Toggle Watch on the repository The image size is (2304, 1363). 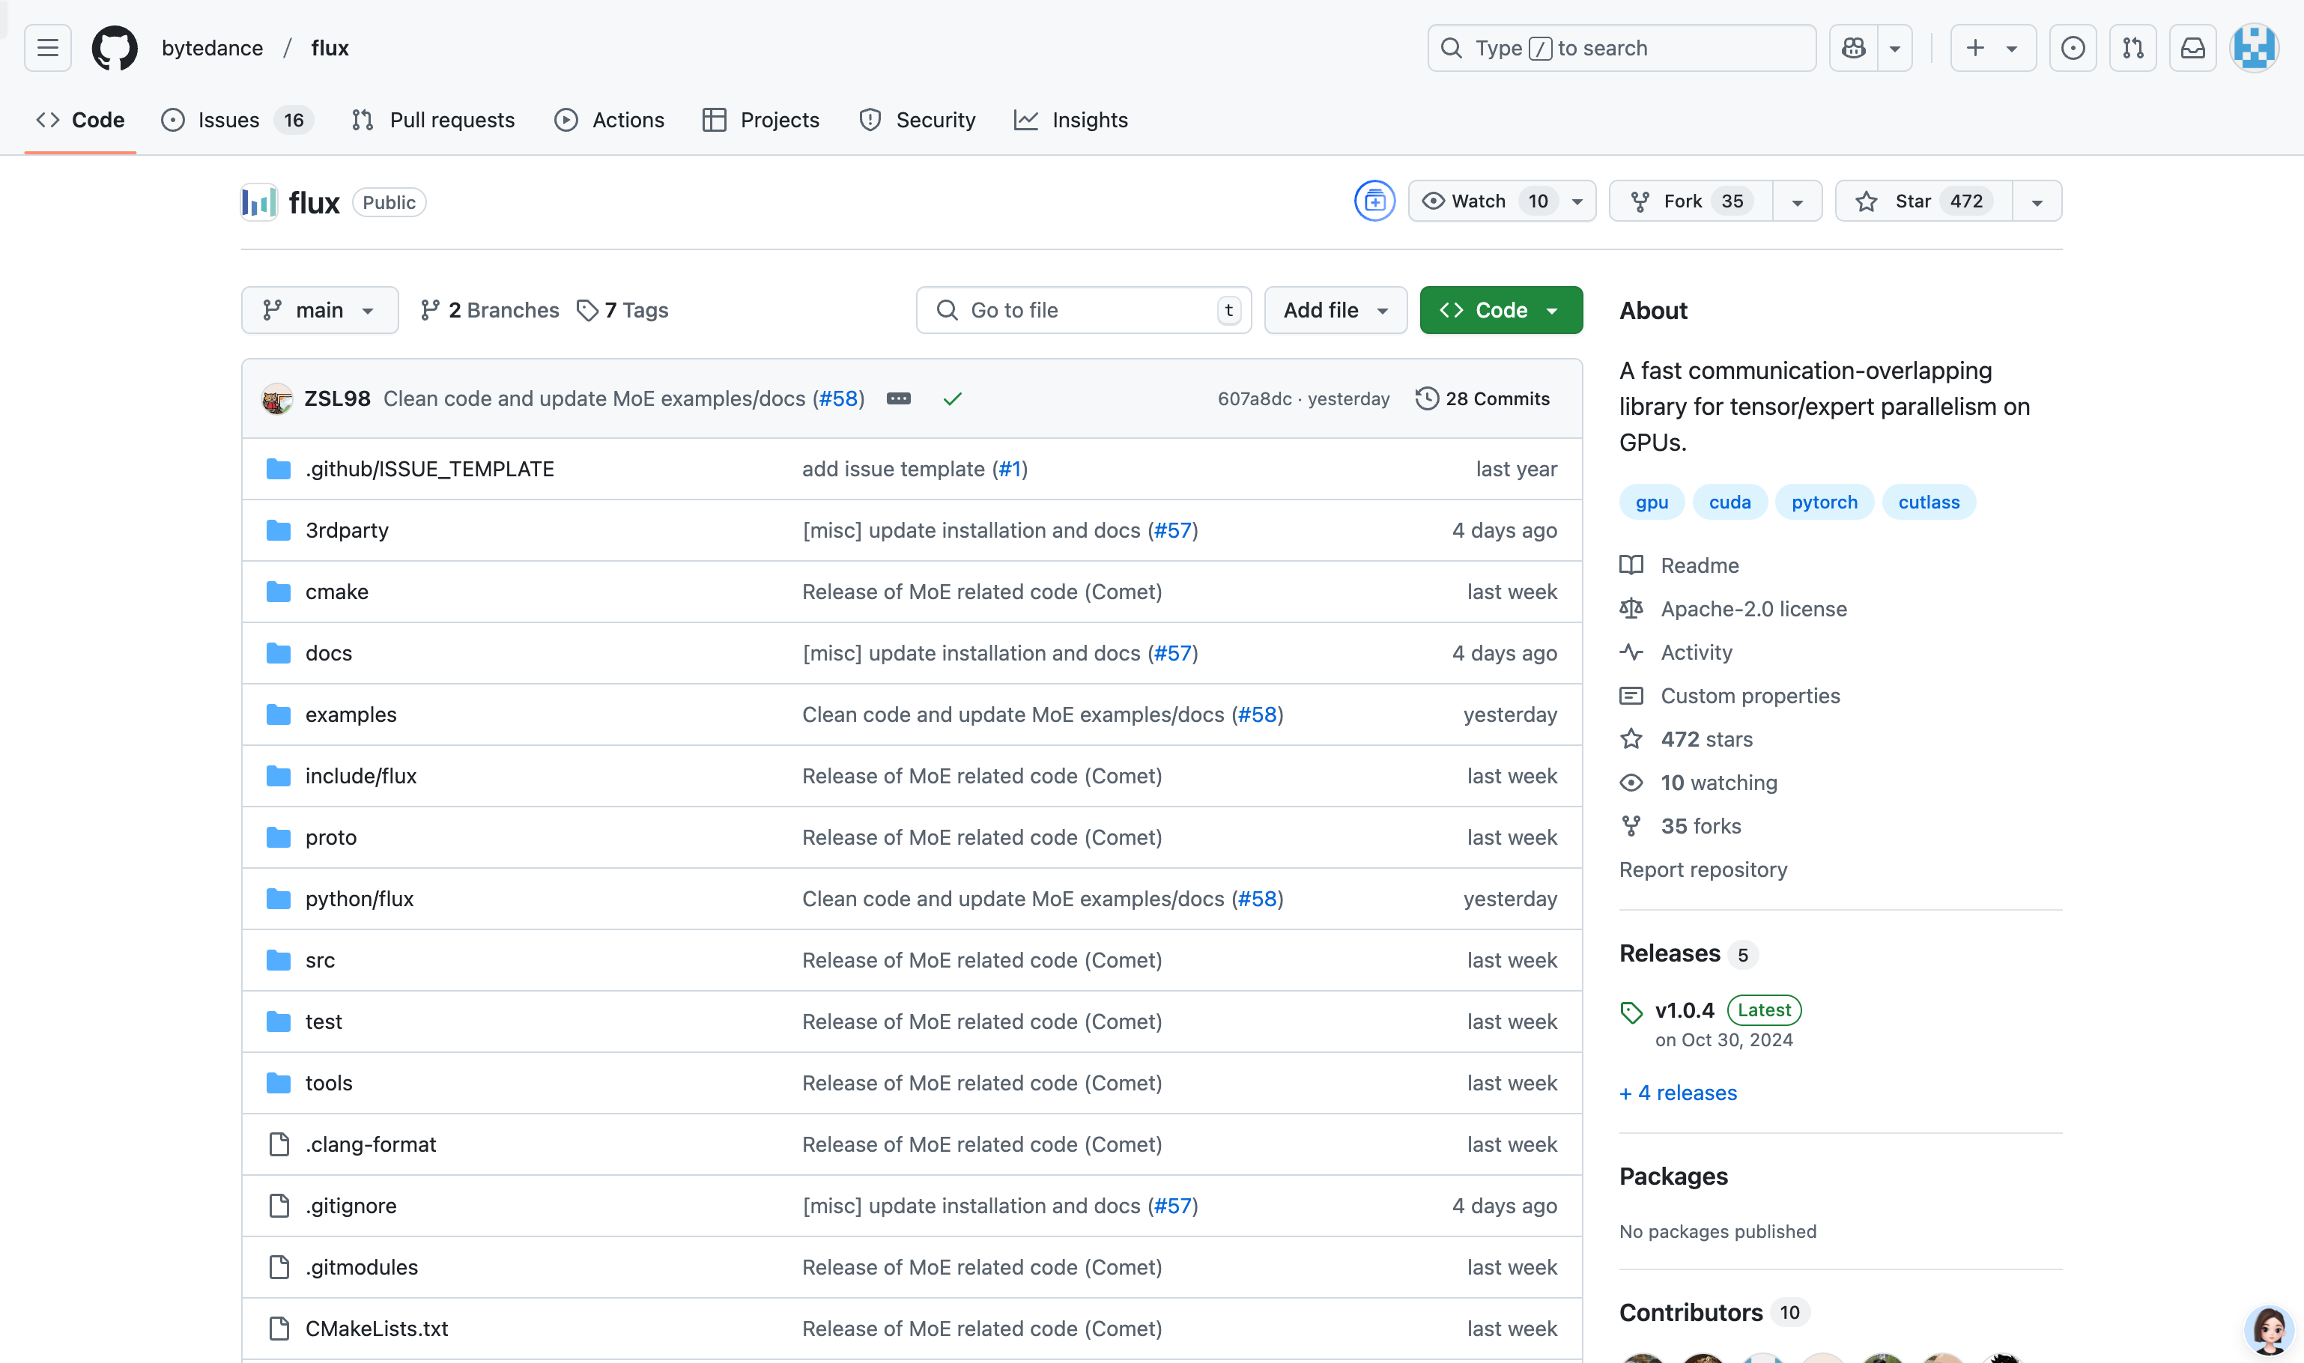tap(1485, 201)
